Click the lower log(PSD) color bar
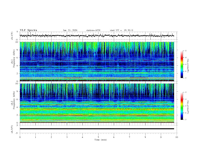199x154 pixels. pos(182,106)
